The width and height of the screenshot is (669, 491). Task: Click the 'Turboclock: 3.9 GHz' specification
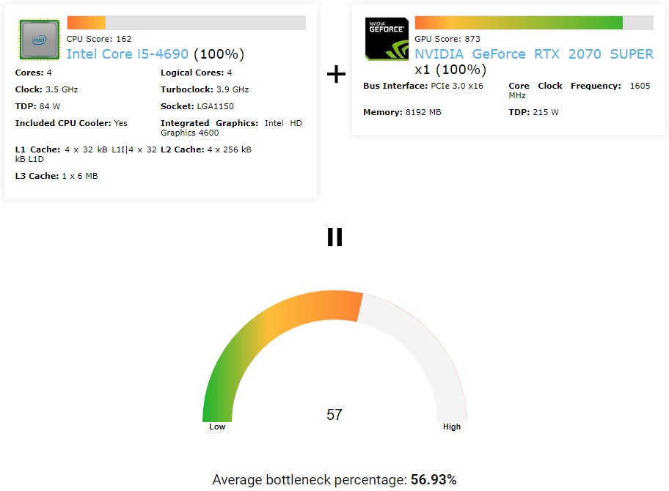pyautogui.click(x=205, y=89)
